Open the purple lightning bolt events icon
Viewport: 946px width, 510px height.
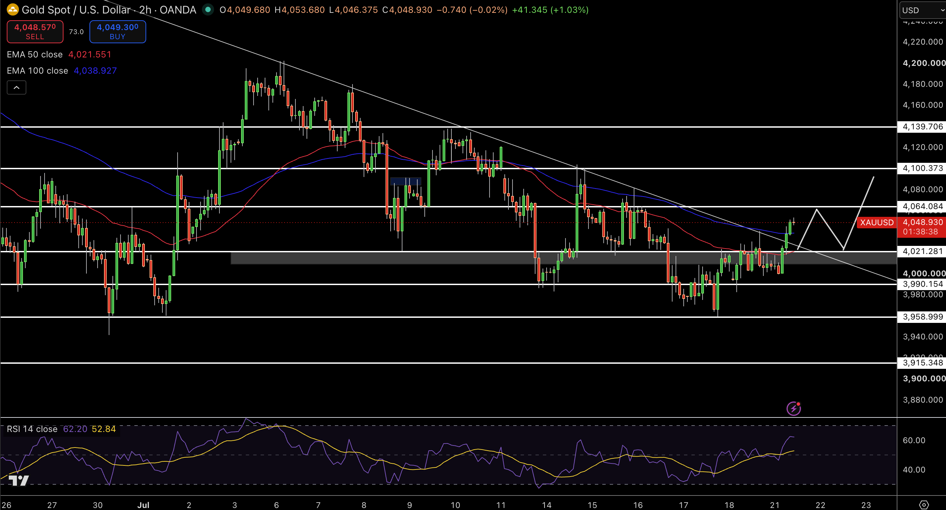(x=794, y=408)
